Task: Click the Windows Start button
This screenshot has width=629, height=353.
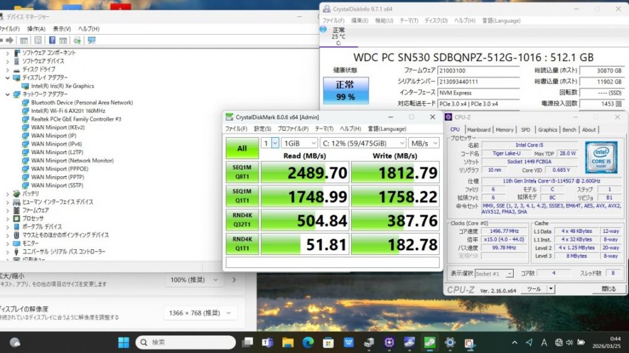Action: tap(124, 342)
